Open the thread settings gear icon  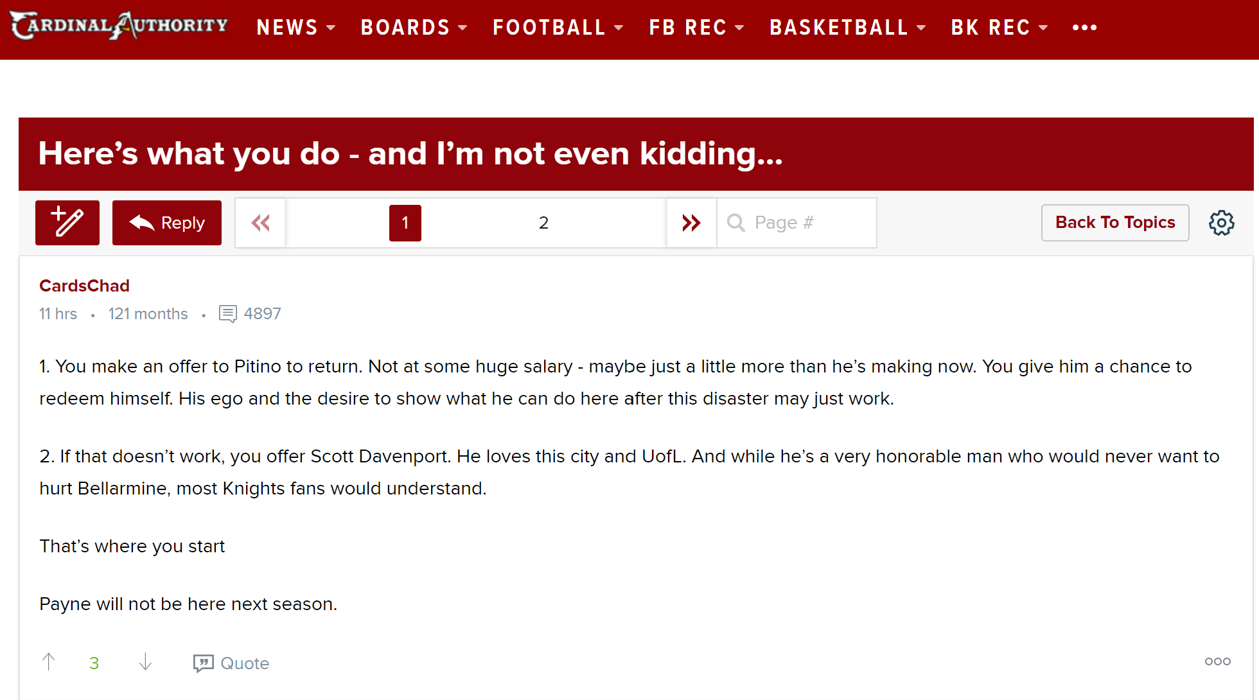pos(1221,223)
